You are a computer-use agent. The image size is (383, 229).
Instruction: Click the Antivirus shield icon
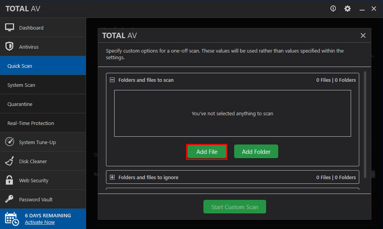click(9, 46)
